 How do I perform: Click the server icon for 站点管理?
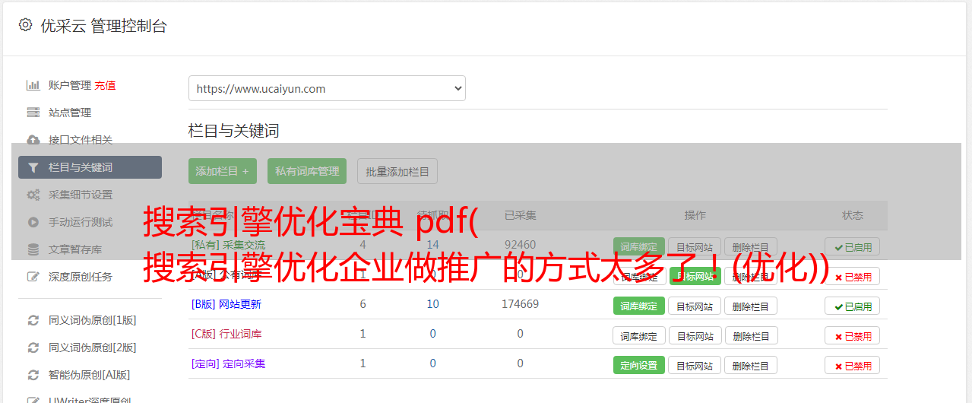tap(33, 113)
